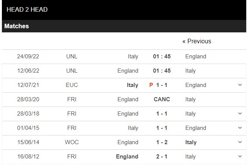Screen dimensions: 247x166
Task: Open the 2 - 1 score from 16/08/12
Action: pos(162,157)
